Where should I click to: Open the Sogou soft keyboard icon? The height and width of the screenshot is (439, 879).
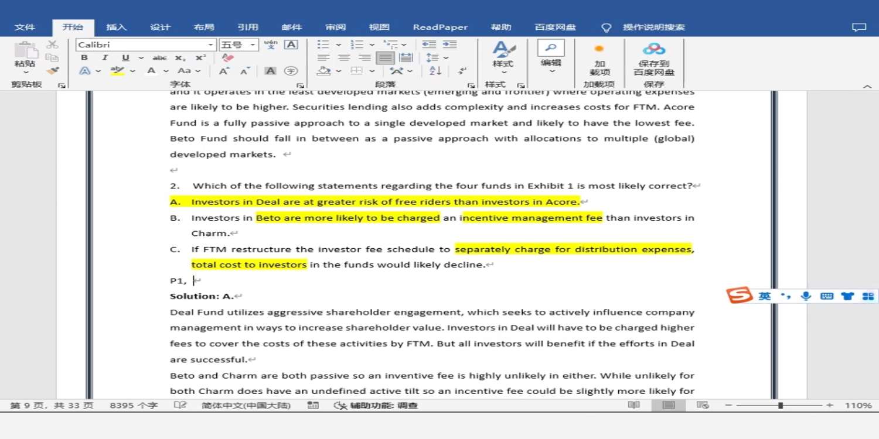pos(827,296)
